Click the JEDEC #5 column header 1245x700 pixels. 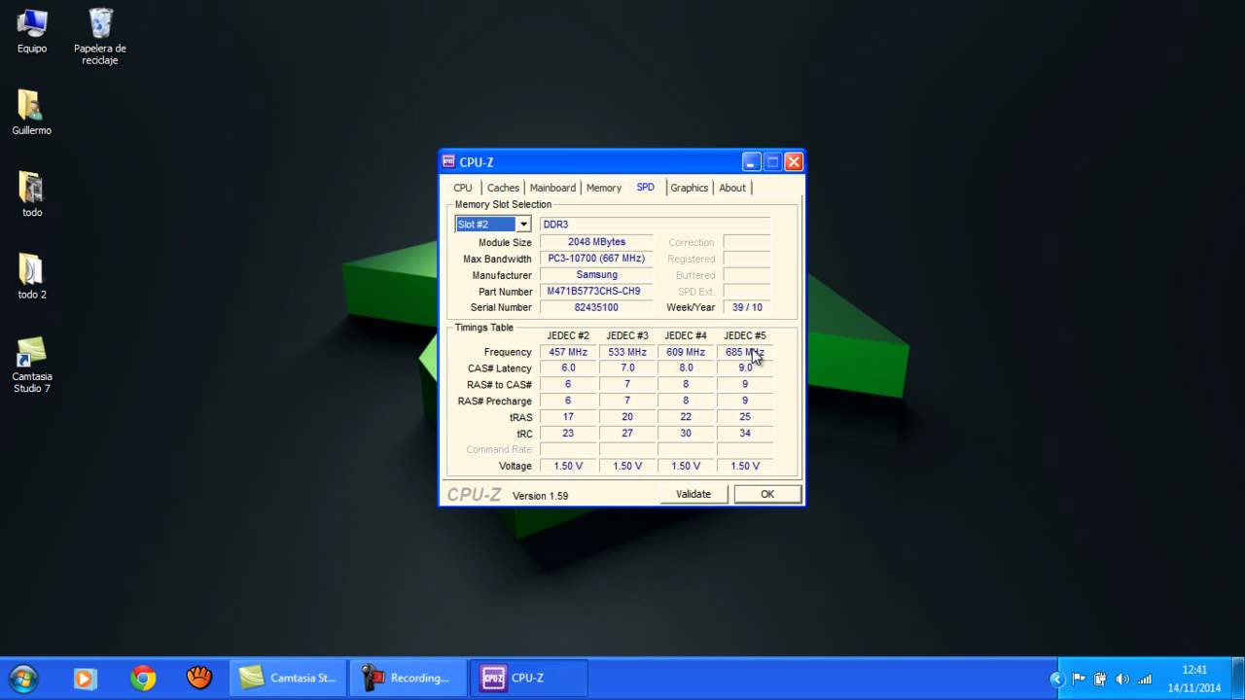tap(745, 335)
